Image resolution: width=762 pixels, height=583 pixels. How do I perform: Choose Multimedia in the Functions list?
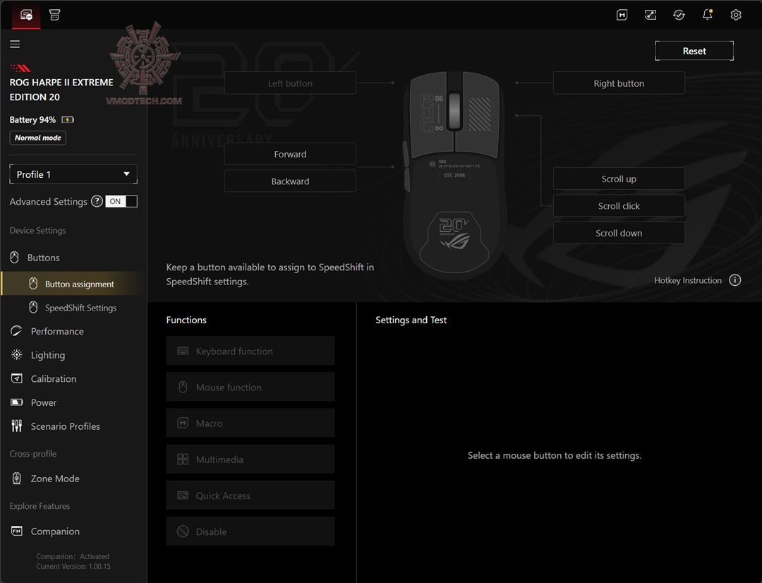tap(250, 459)
